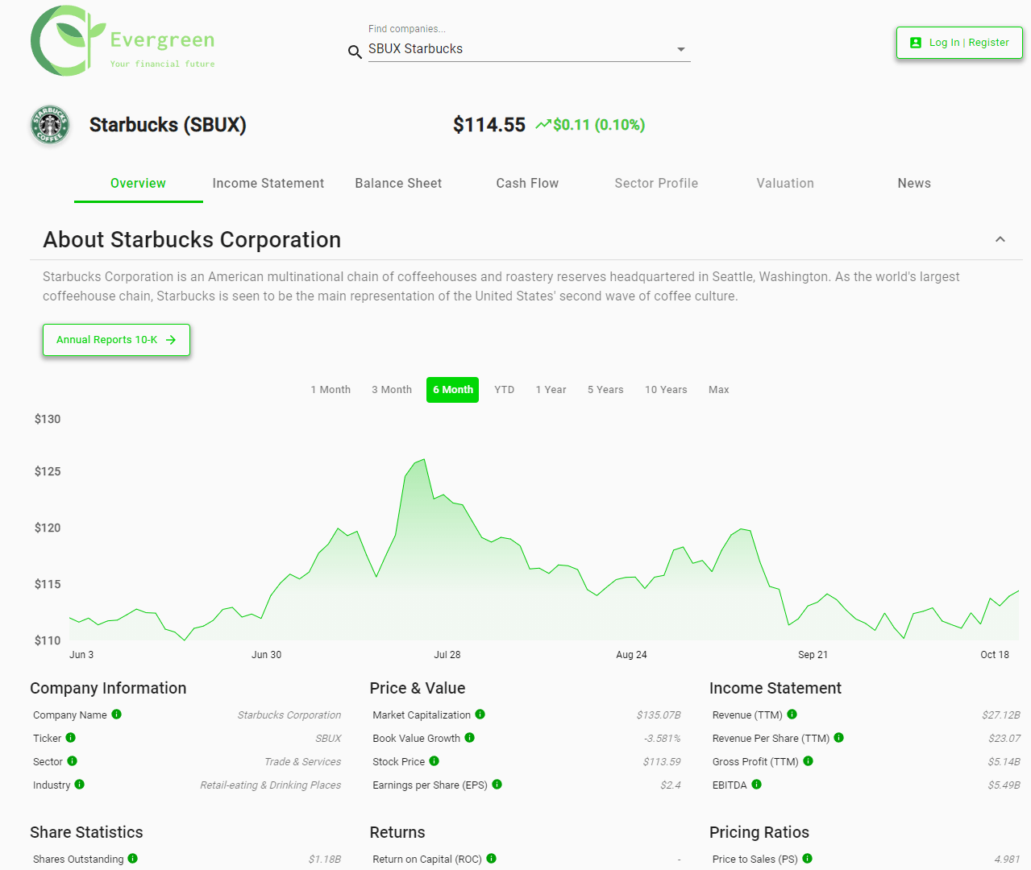Click the info icon beside Revenue (TTM)

pos(792,715)
